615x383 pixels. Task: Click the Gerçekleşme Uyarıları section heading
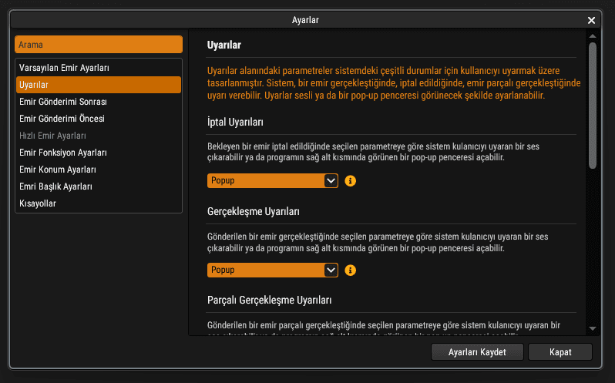(254, 211)
